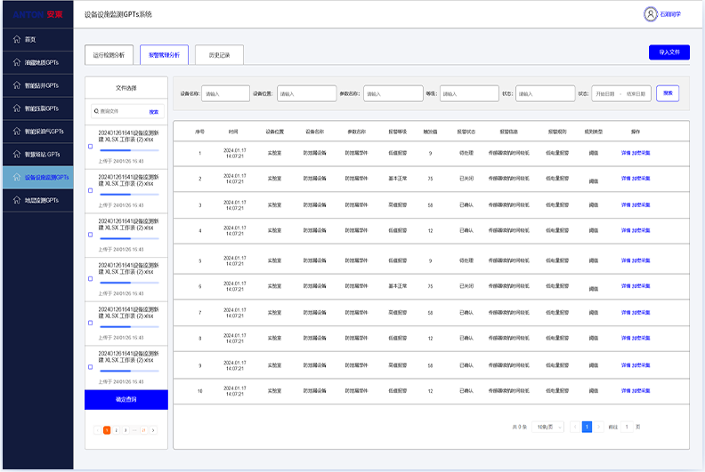Go to previous page of file list

point(97,430)
